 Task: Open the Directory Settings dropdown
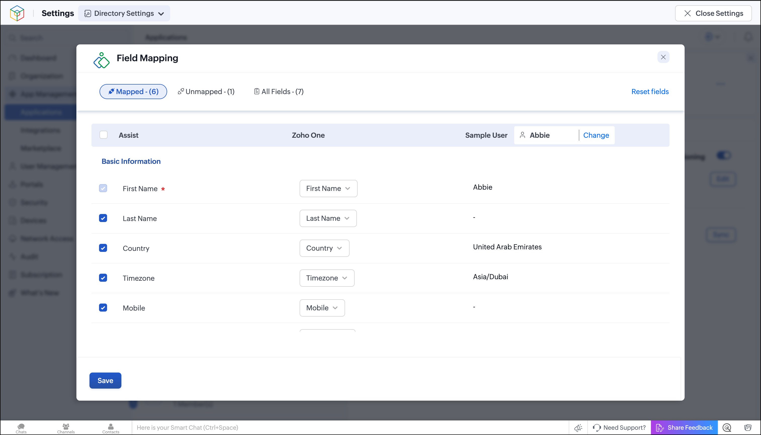click(124, 13)
